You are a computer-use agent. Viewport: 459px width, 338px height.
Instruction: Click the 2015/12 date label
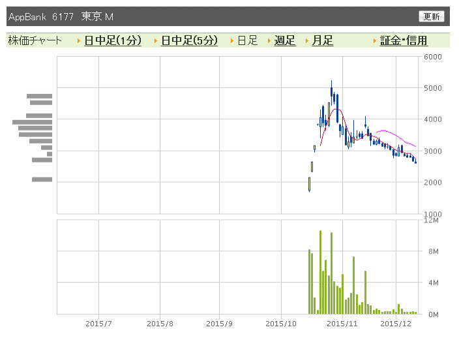[396, 324]
